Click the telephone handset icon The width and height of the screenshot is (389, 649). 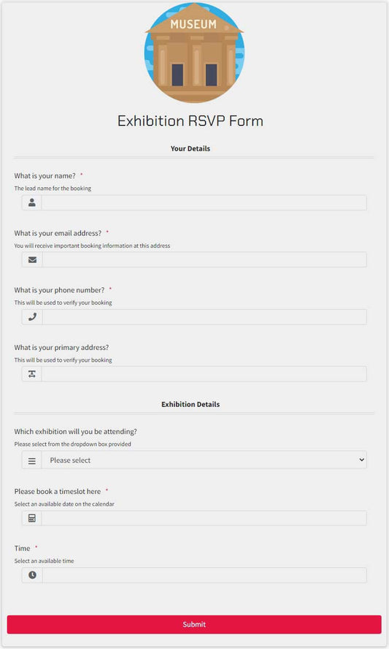click(32, 316)
